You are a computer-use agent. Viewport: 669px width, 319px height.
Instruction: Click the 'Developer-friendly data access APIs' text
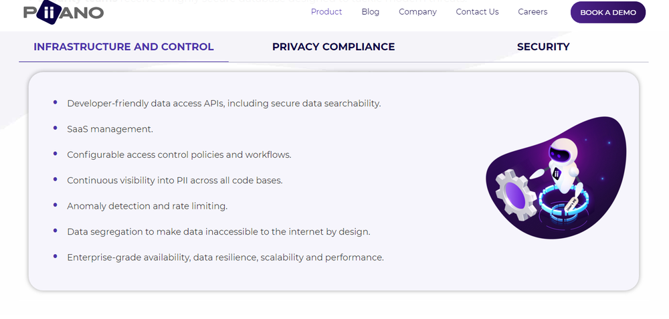(x=223, y=104)
